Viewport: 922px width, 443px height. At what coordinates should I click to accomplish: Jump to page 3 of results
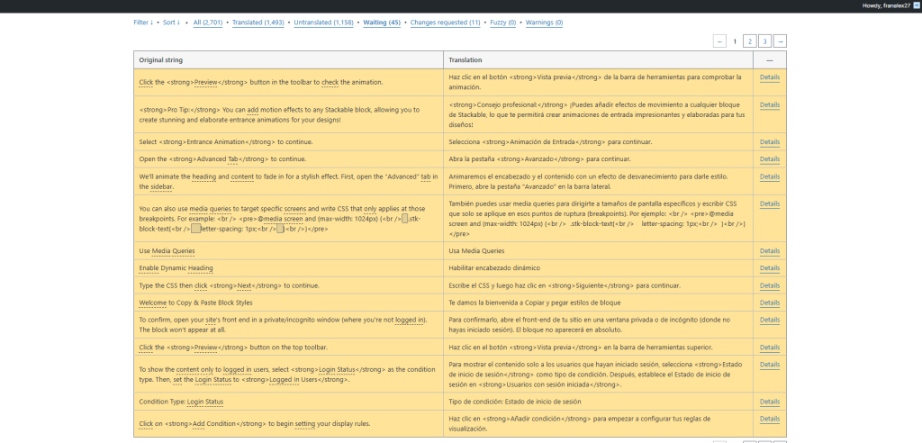click(764, 41)
